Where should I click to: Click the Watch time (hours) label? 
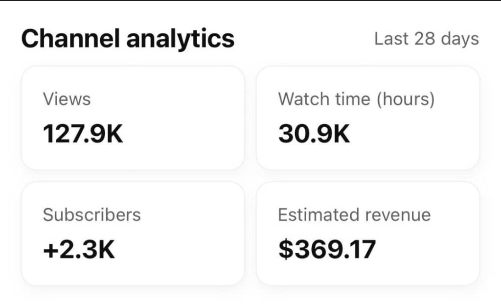point(356,99)
